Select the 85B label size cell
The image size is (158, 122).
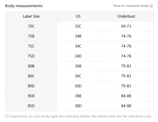[31, 96]
